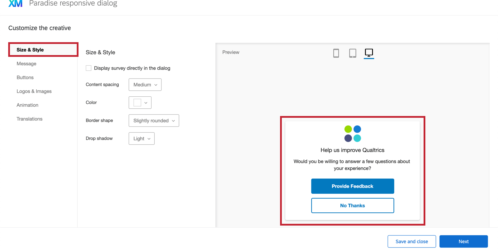Click the four-dot logo in dialog preview
Viewport: 498px width, 249px height.
[353, 134]
